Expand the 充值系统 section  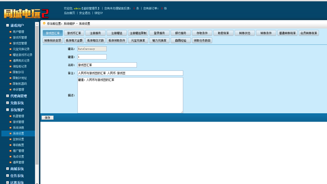7,103
